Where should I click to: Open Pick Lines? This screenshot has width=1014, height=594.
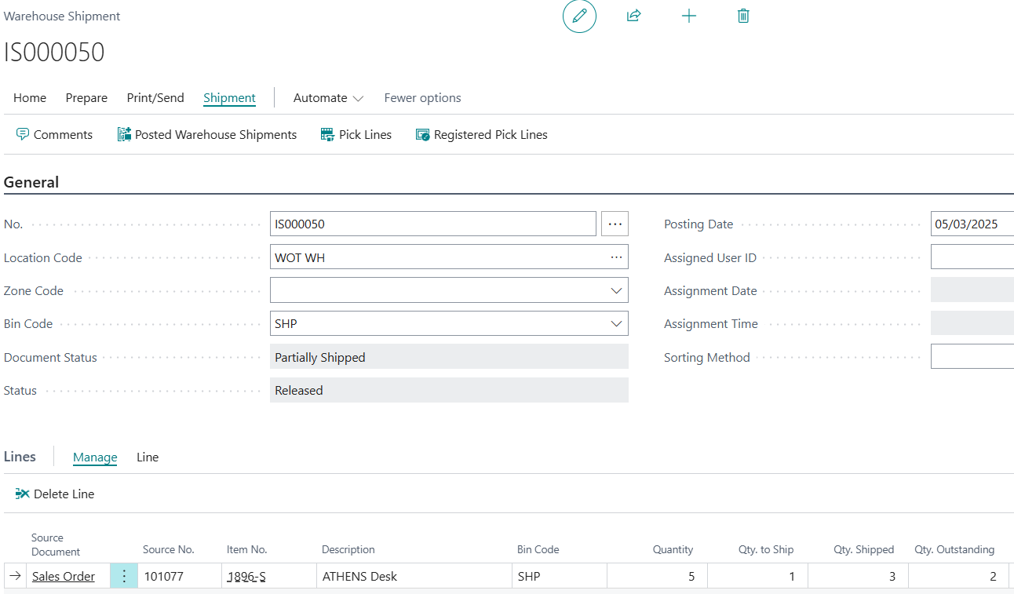pos(356,135)
